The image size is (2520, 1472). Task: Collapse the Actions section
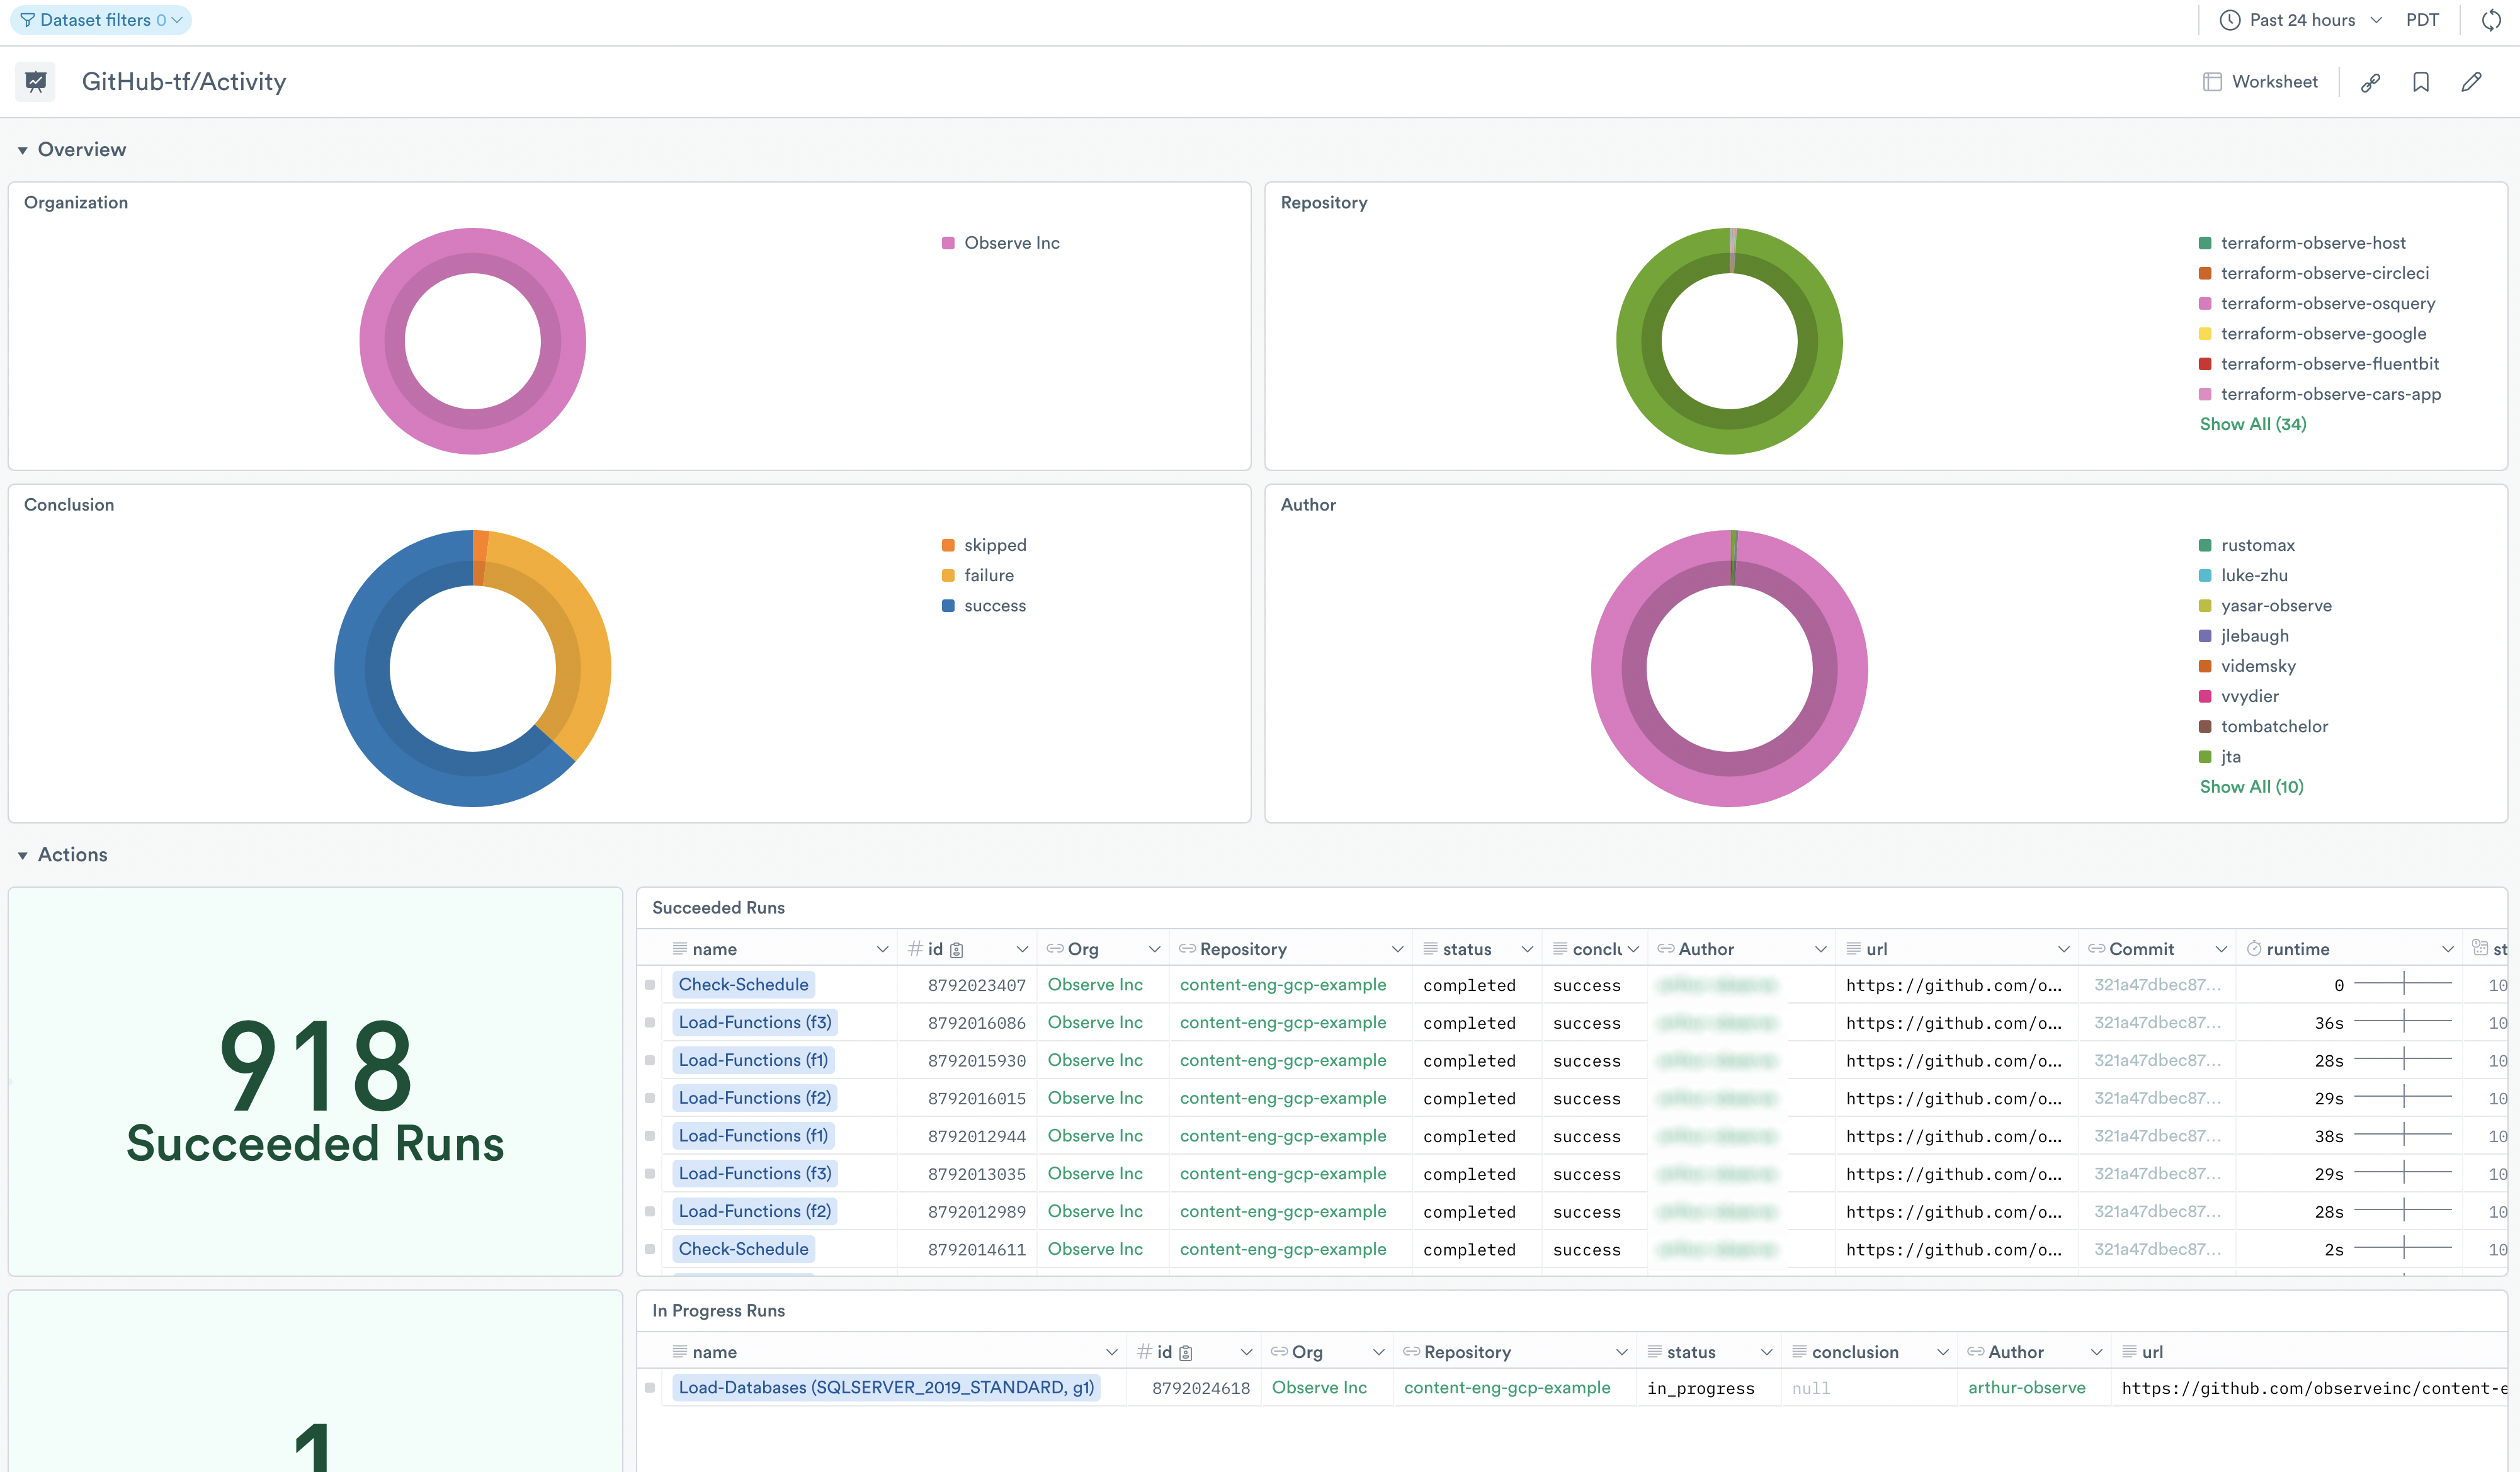pos(22,855)
